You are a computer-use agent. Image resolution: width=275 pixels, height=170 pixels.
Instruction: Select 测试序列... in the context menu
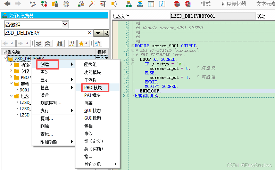click(x=53, y=103)
